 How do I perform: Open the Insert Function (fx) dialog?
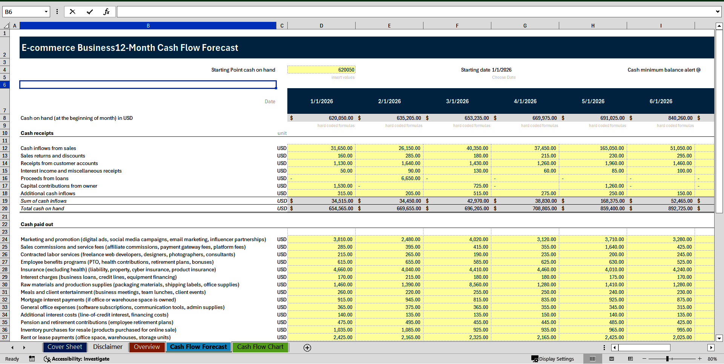(x=107, y=12)
